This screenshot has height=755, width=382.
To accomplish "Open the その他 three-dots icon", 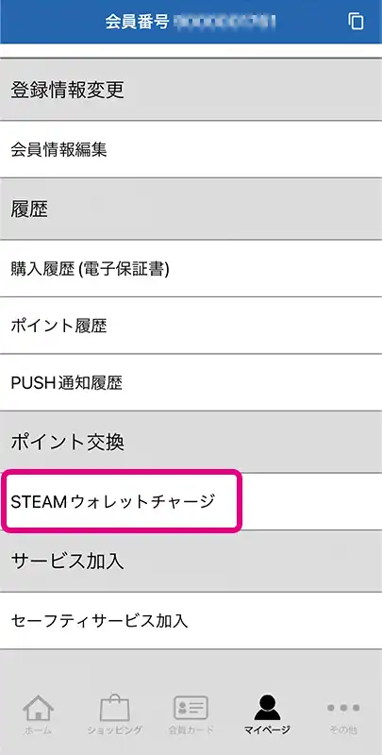I will tap(343, 708).
